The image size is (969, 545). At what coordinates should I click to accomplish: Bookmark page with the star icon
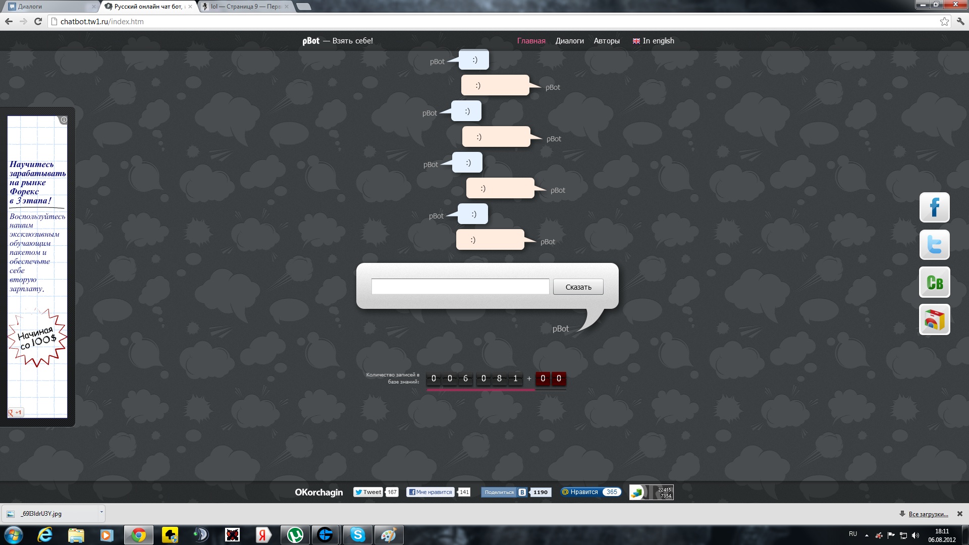pyautogui.click(x=944, y=21)
